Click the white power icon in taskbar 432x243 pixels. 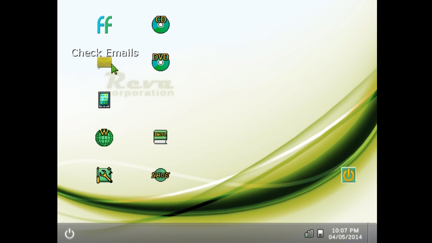(70, 234)
